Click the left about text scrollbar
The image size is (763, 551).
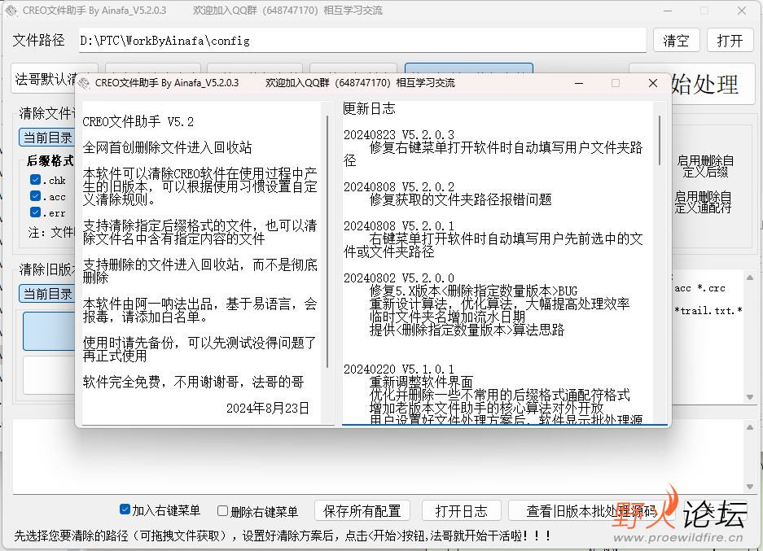click(327, 241)
